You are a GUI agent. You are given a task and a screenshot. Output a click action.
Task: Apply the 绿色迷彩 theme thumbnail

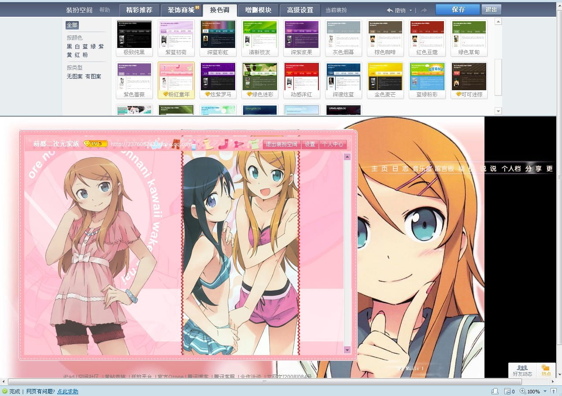260,80
